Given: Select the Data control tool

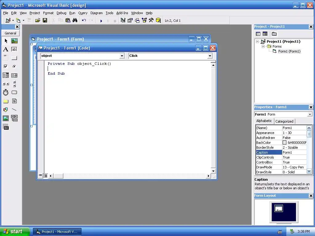Looking at the screenshot, I should pos(14,118).
